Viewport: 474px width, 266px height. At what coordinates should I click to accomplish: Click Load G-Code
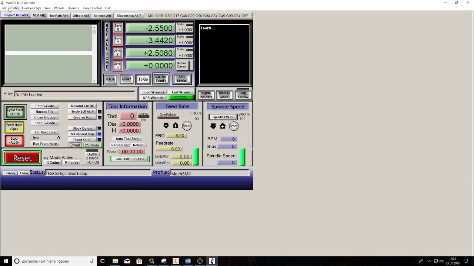(x=45, y=123)
